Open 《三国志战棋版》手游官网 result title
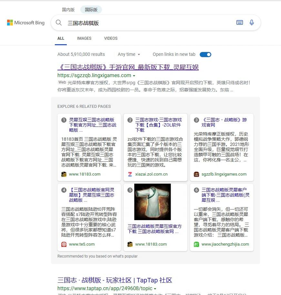Viewport: 281px width, 295px height. [x=128, y=67]
